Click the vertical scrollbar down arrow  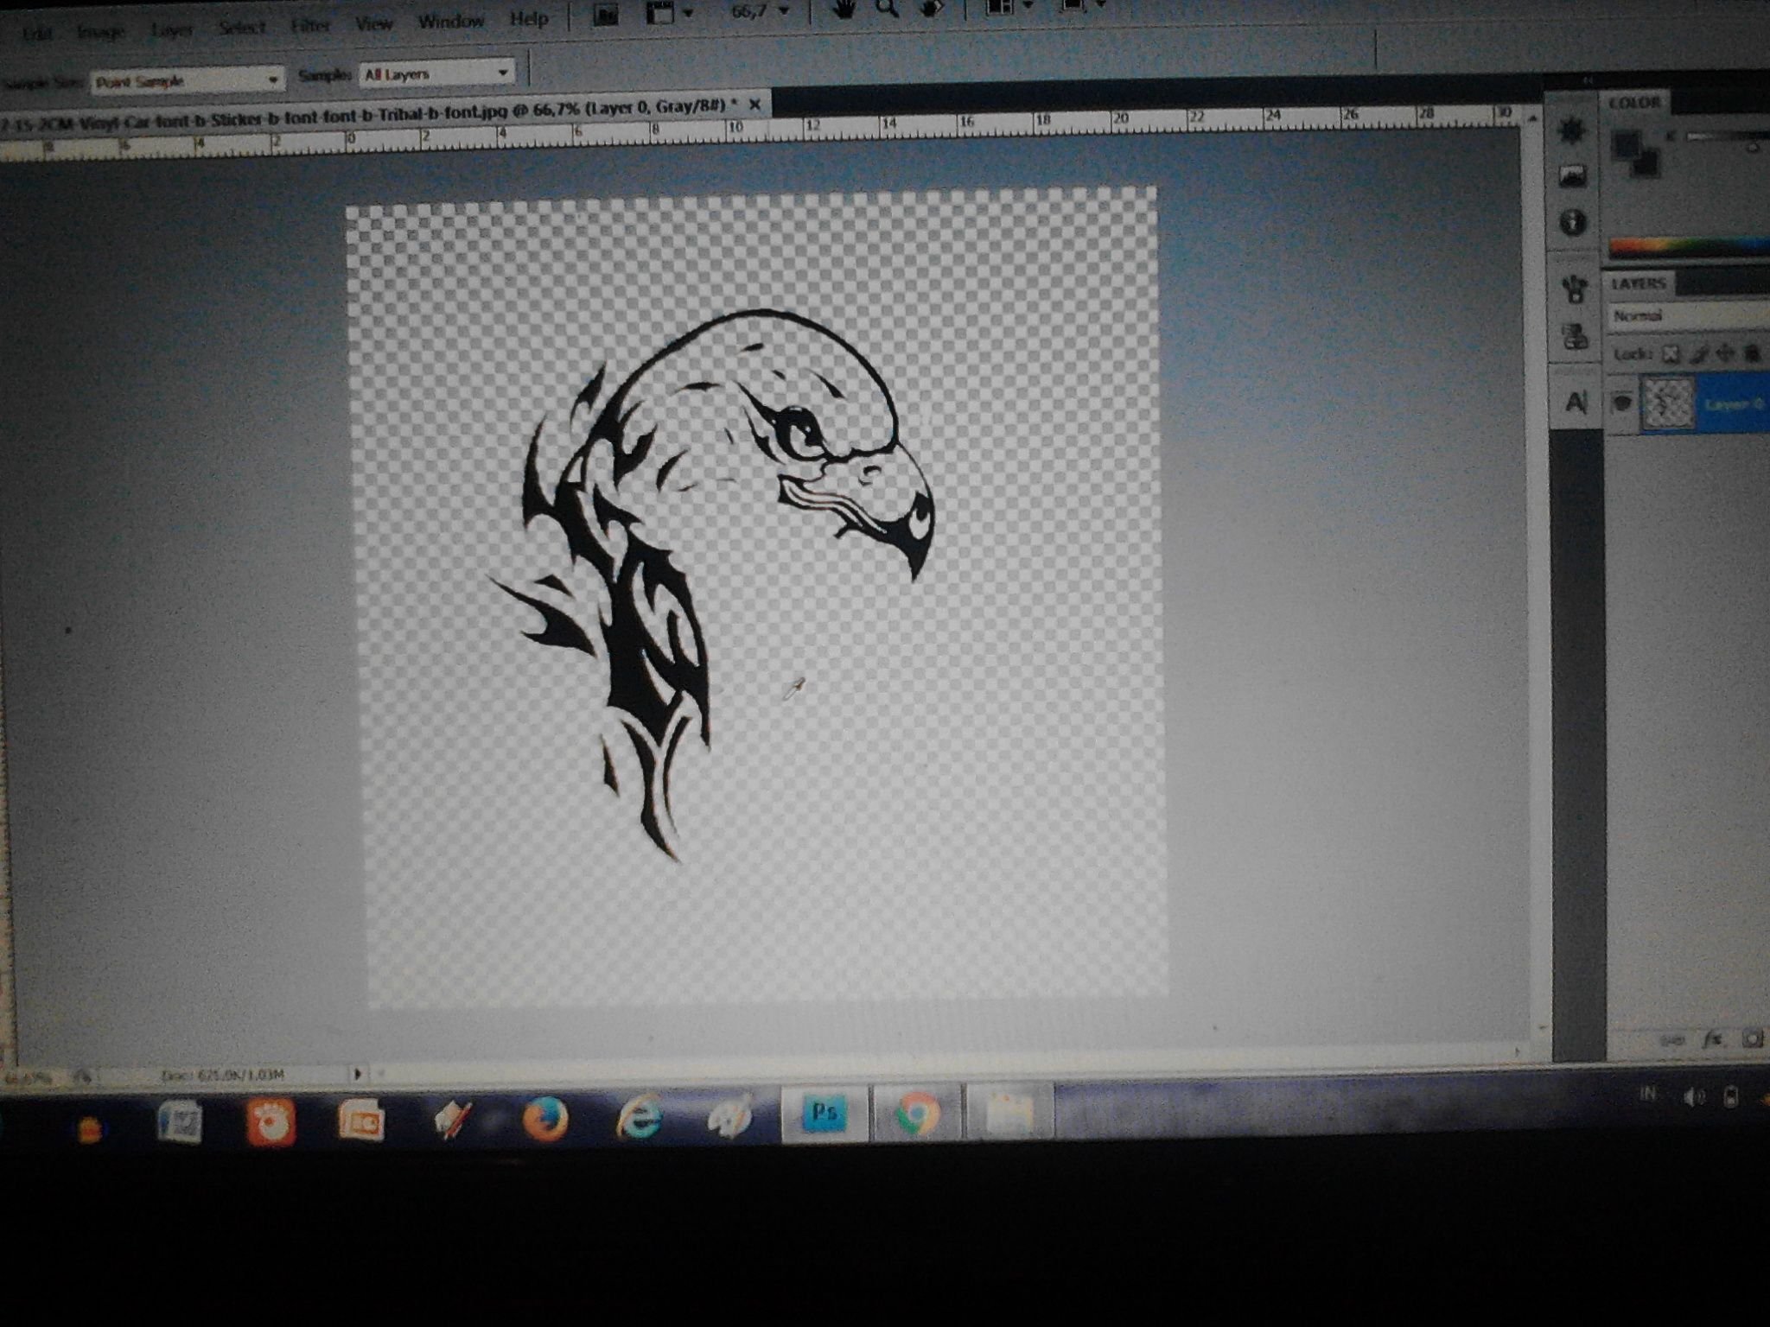pyautogui.click(x=1541, y=1028)
